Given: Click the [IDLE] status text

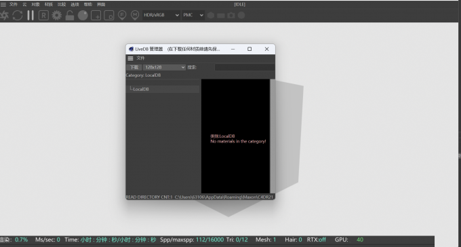Looking at the screenshot, I should (239, 4).
